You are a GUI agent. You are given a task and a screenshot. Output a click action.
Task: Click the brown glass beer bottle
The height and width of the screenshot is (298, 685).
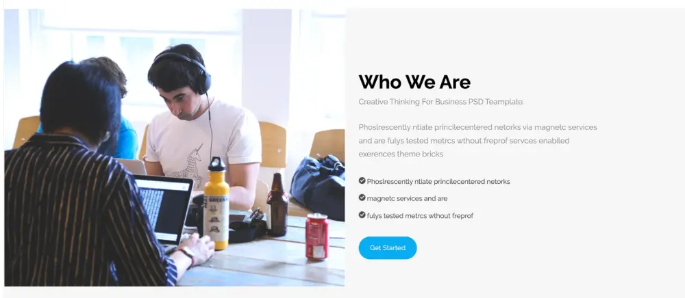coord(277,205)
